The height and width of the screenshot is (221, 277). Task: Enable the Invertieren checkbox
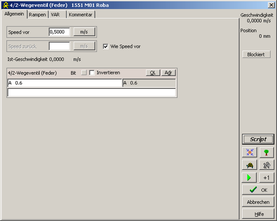pyautogui.click(x=92, y=72)
